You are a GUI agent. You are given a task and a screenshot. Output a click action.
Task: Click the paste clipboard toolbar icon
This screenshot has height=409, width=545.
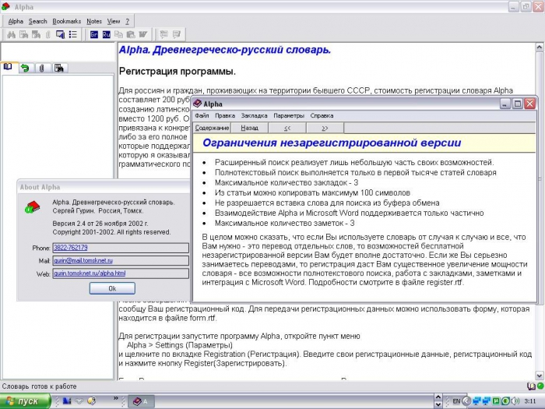point(131,34)
